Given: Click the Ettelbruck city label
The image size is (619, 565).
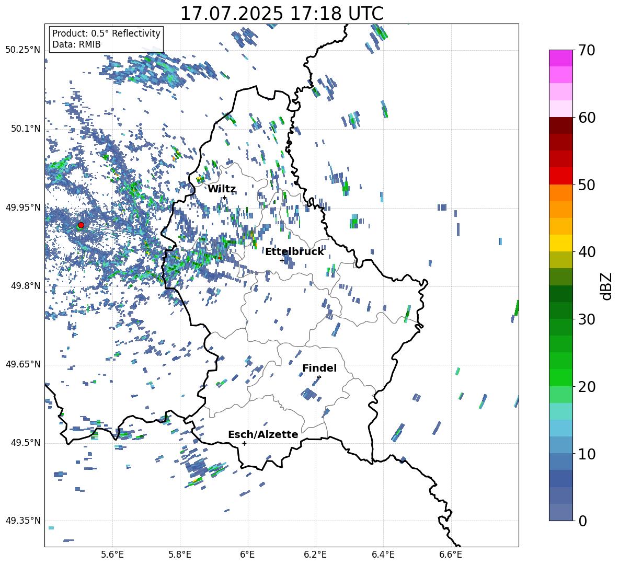Looking at the screenshot, I should coord(294,252).
